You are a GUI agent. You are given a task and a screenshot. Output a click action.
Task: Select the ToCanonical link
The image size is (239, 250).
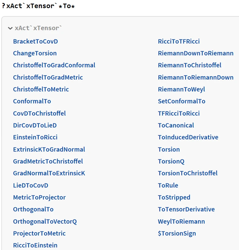tap(176, 125)
